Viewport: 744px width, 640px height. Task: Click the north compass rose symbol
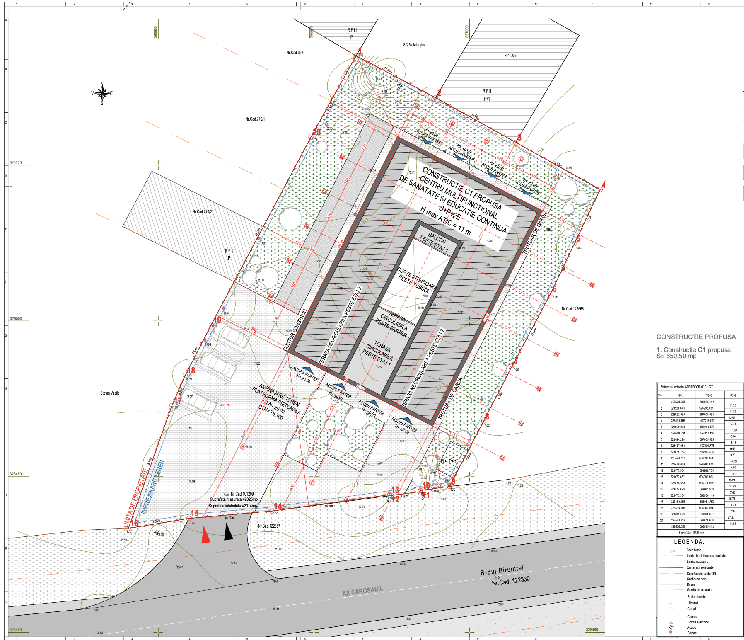(x=102, y=93)
